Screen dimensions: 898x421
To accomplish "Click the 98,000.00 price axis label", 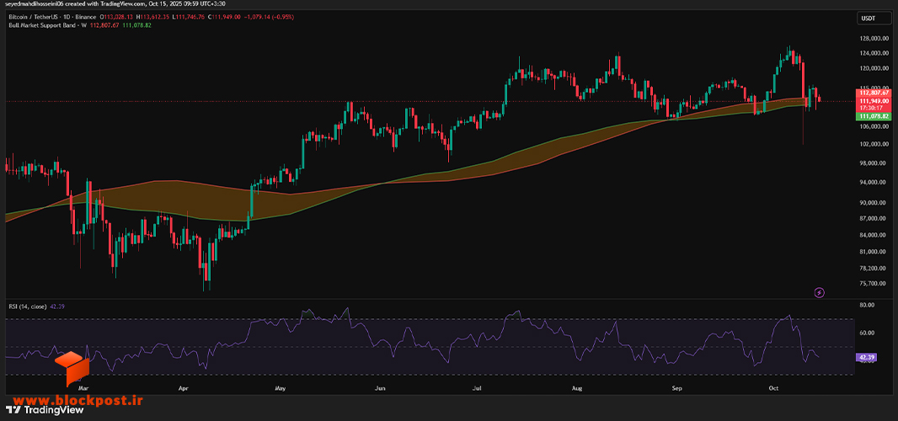I will [872, 163].
